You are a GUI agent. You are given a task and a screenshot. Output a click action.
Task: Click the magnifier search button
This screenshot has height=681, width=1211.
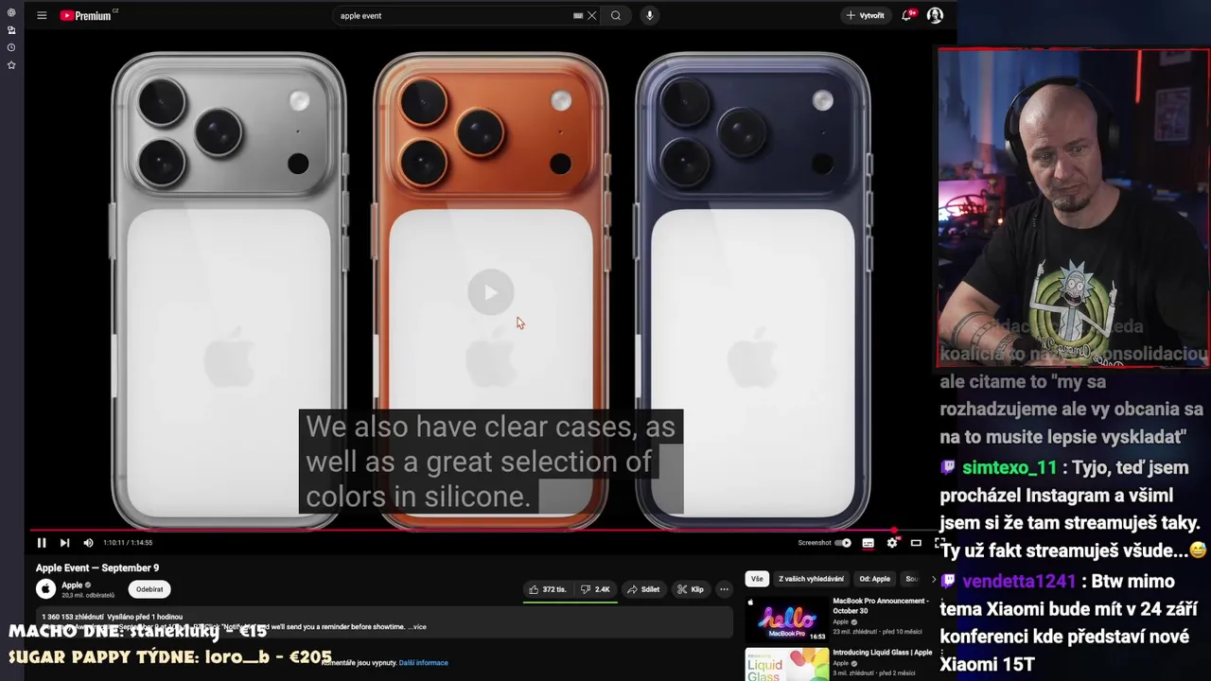click(x=616, y=15)
